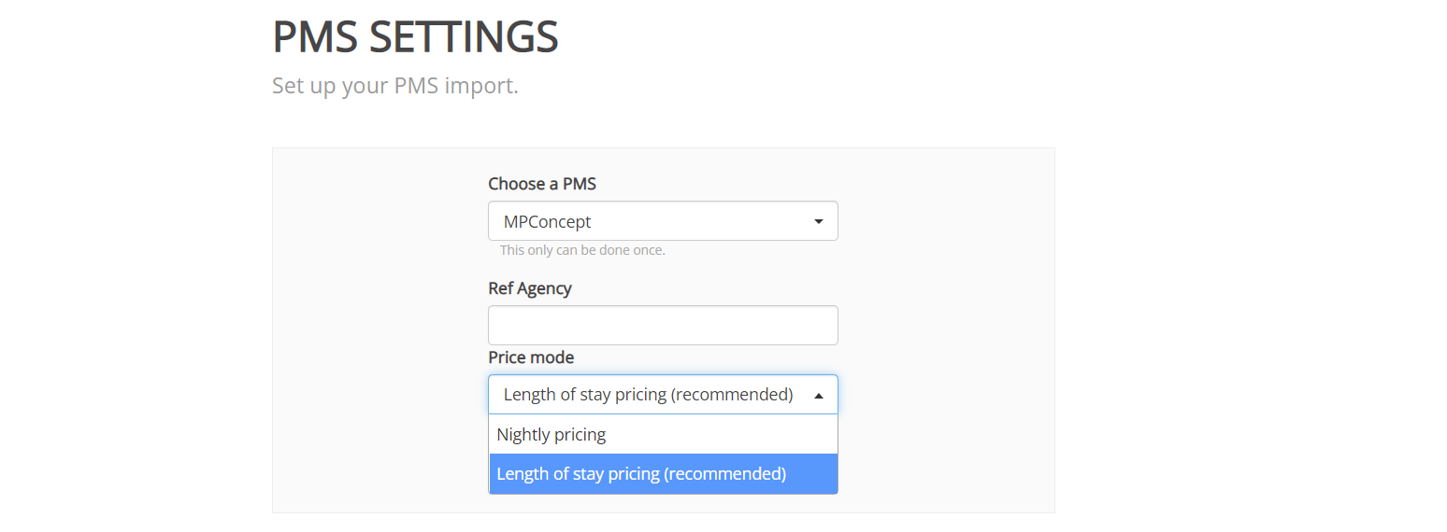Click the 'This only can be done once.' hint

coord(582,250)
